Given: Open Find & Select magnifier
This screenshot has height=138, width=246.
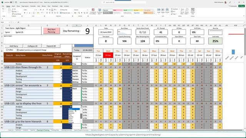Looking at the screenshot, I should (x=187, y=11).
